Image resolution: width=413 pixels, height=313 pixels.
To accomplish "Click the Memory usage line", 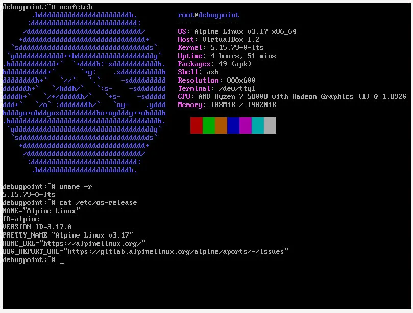I will point(227,105).
